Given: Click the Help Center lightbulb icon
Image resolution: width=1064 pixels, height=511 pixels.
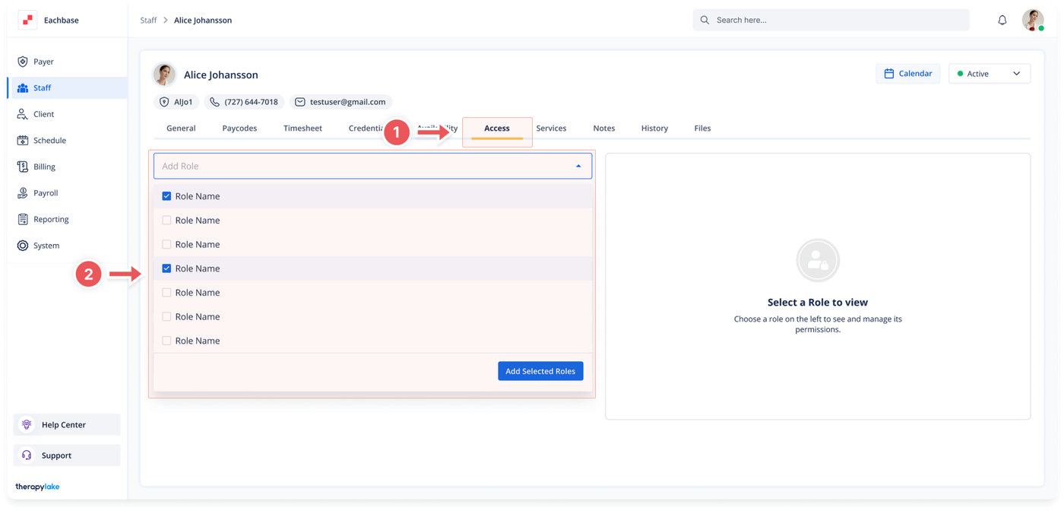Looking at the screenshot, I should click(x=27, y=424).
